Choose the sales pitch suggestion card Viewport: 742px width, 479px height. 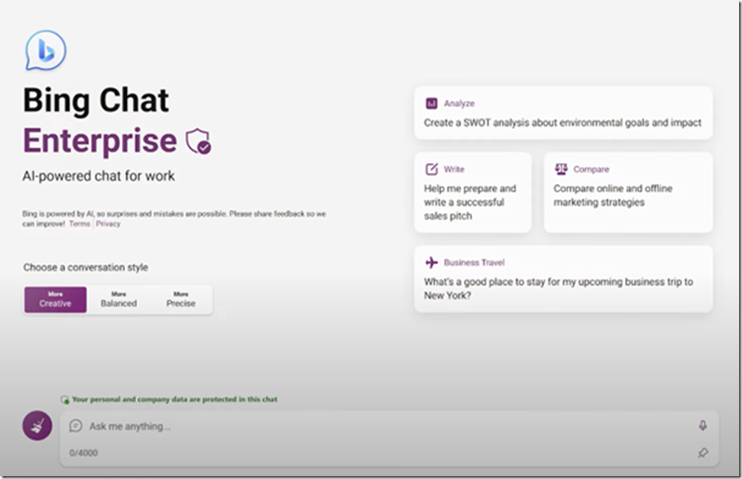pyautogui.click(x=473, y=193)
